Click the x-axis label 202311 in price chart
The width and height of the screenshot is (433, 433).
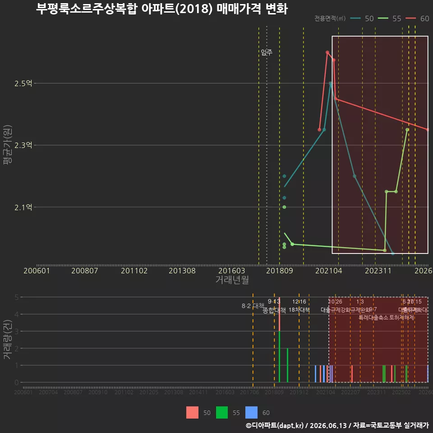[x=378, y=271]
